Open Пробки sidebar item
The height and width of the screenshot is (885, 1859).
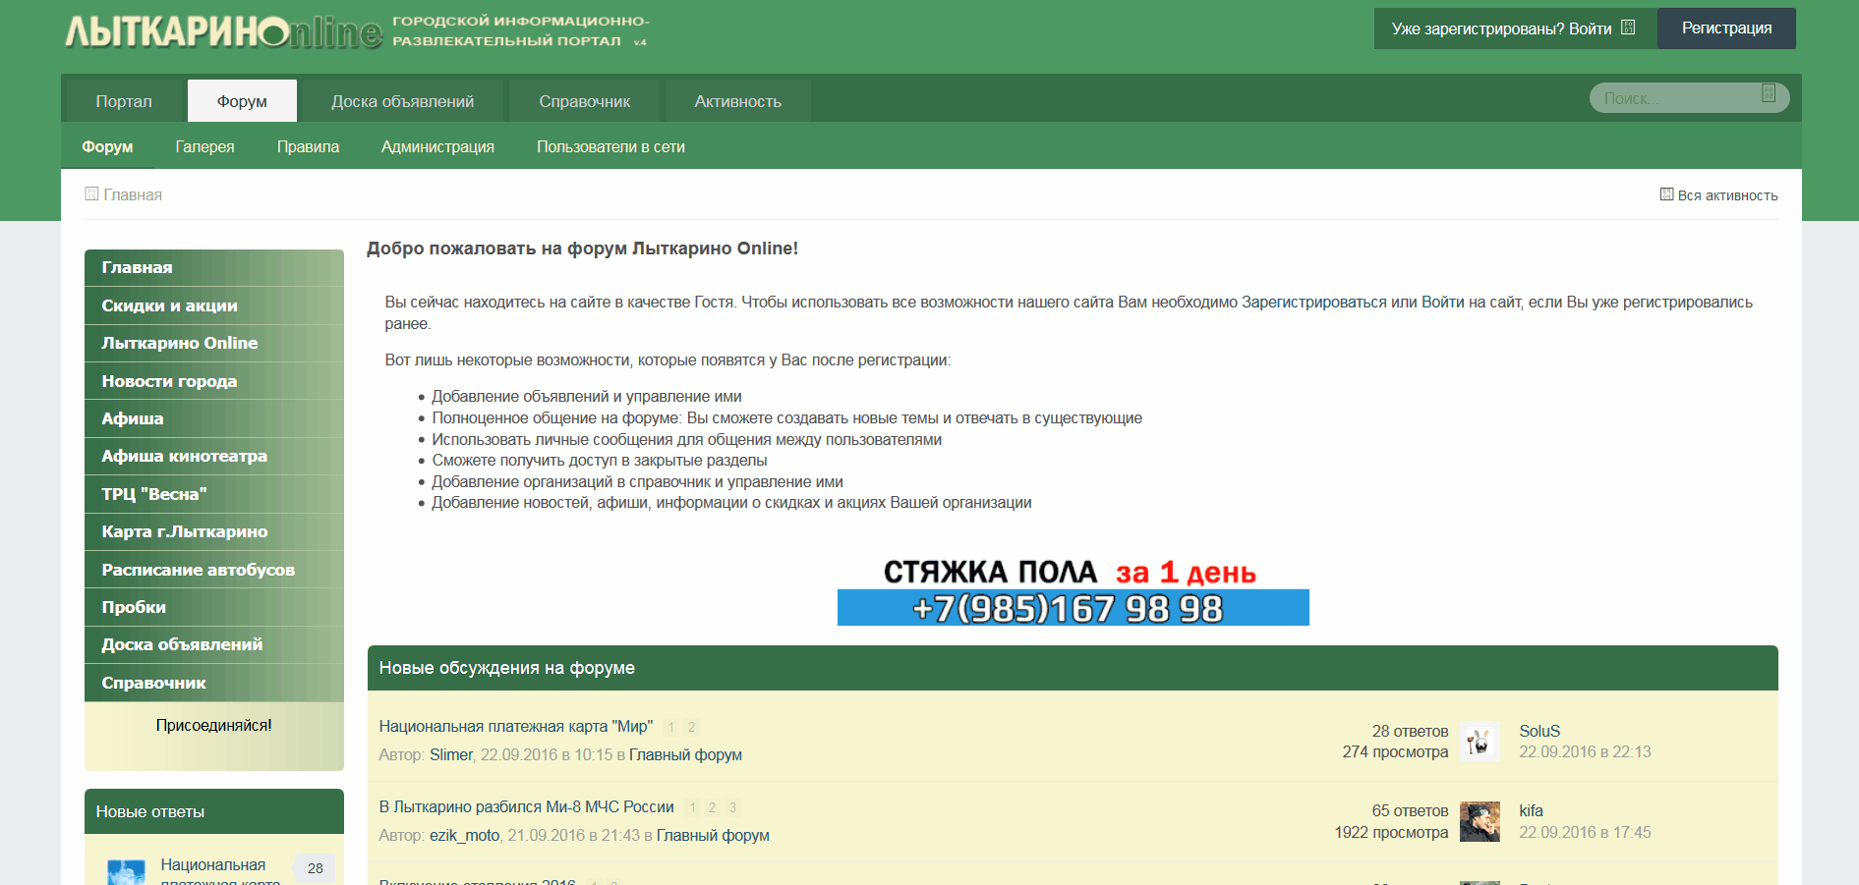pos(214,607)
